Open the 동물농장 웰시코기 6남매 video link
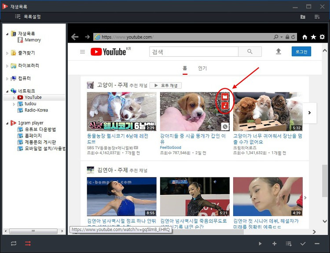The height and width of the screenshot is (253, 330). point(118,139)
